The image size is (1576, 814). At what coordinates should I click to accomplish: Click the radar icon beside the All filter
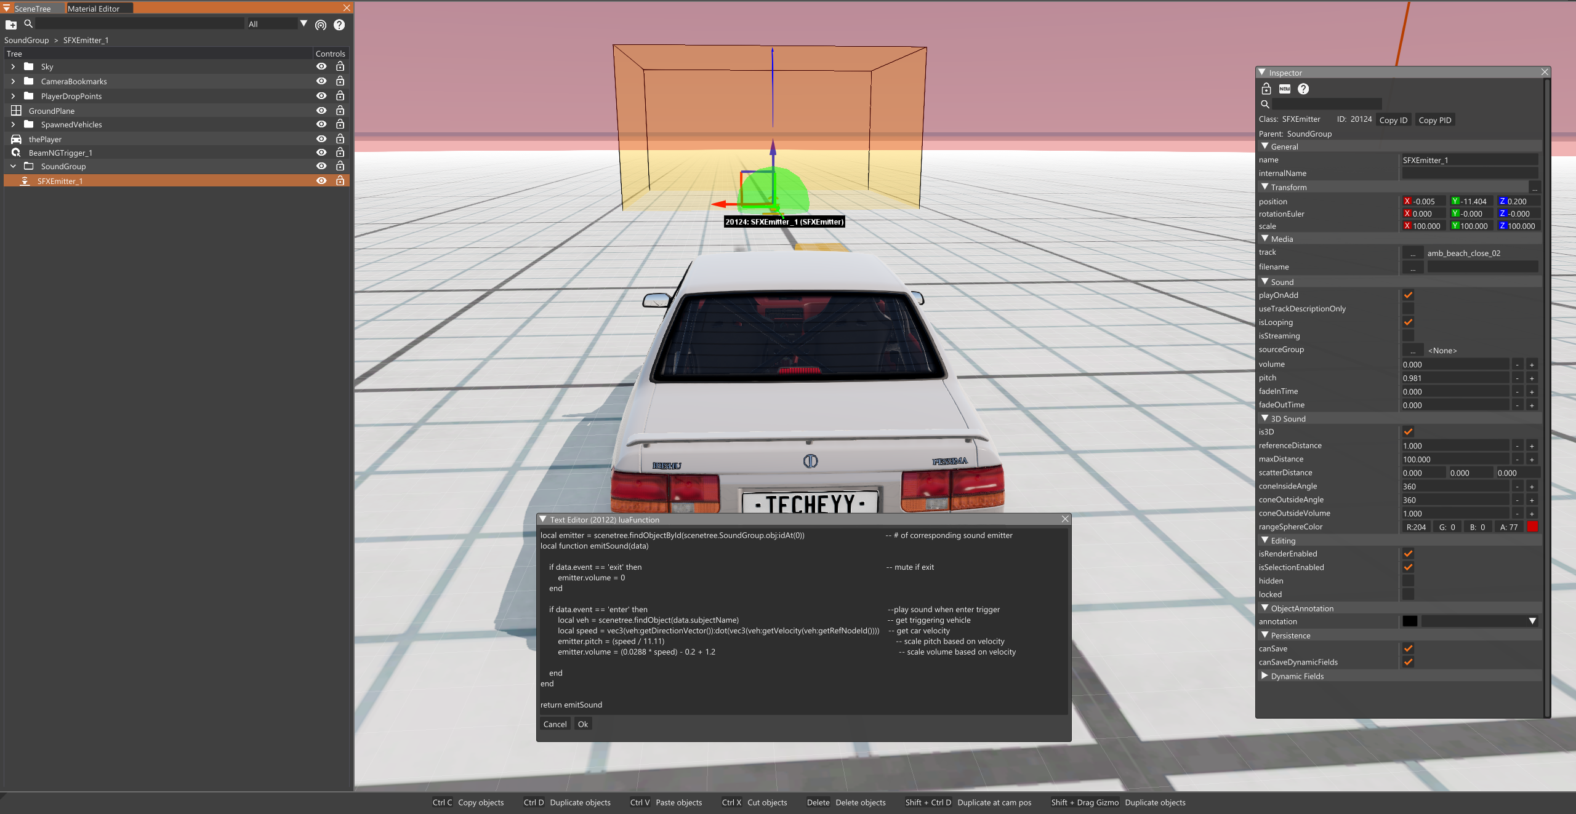click(321, 25)
